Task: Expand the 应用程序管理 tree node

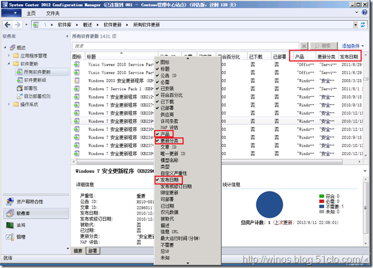Action: coord(9,55)
